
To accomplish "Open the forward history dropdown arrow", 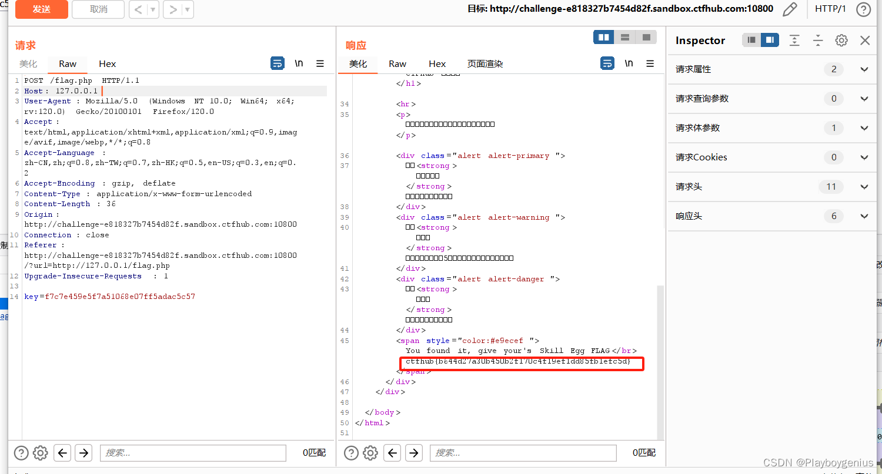I will pyautogui.click(x=188, y=9).
